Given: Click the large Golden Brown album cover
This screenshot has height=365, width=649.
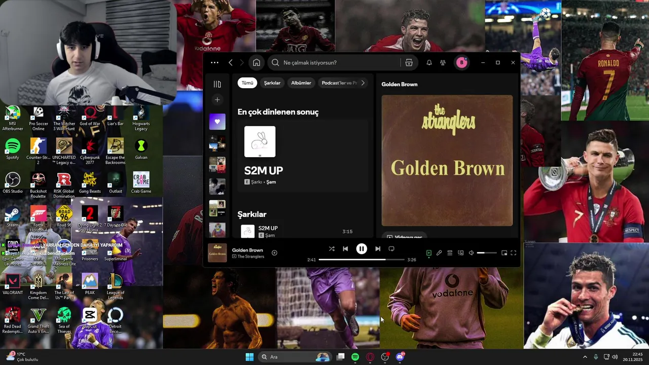Looking at the screenshot, I should pyautogui.click(x=447, y=160).
